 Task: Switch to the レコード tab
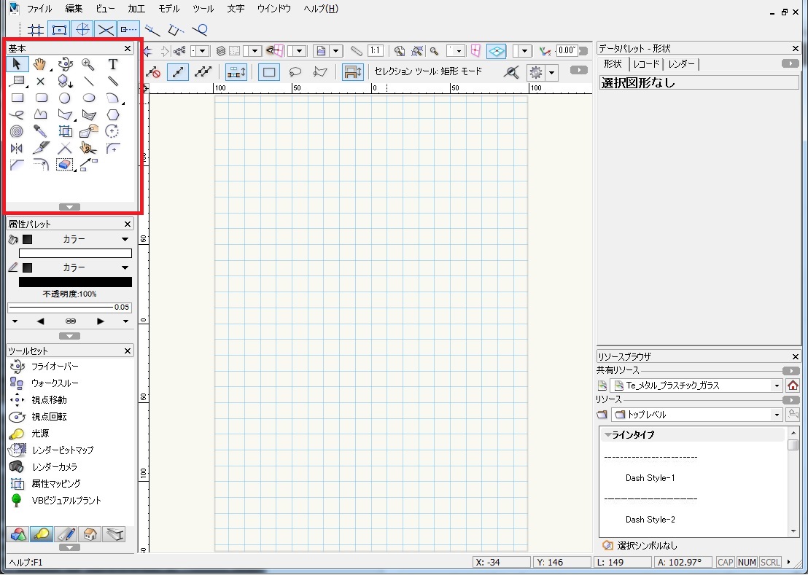(646, 64)
